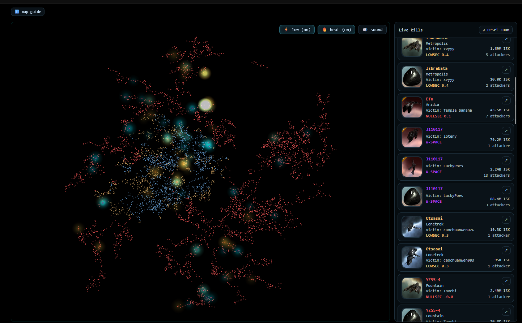Open arrow icon on J110117 loteny kill
The height and width of the screenshot is (323, 522).
[506, 131]
